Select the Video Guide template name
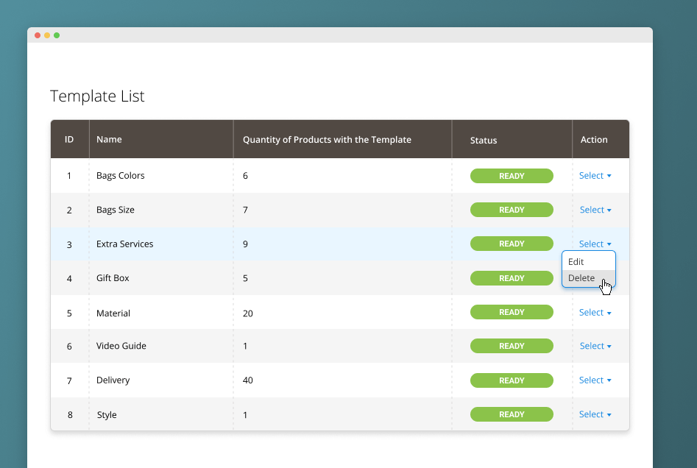 point(121,346)
